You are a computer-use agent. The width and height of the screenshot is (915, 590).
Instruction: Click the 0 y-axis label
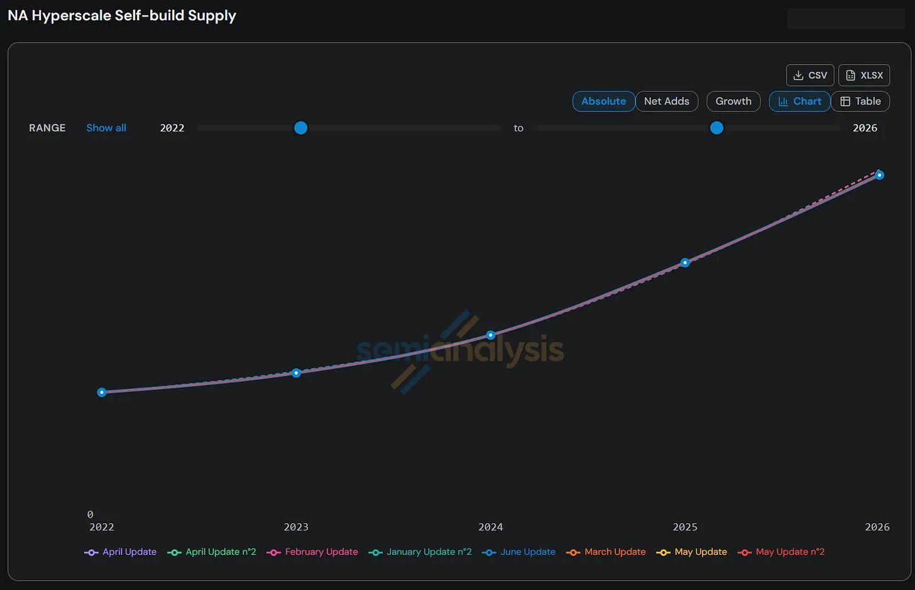point(90,515)
